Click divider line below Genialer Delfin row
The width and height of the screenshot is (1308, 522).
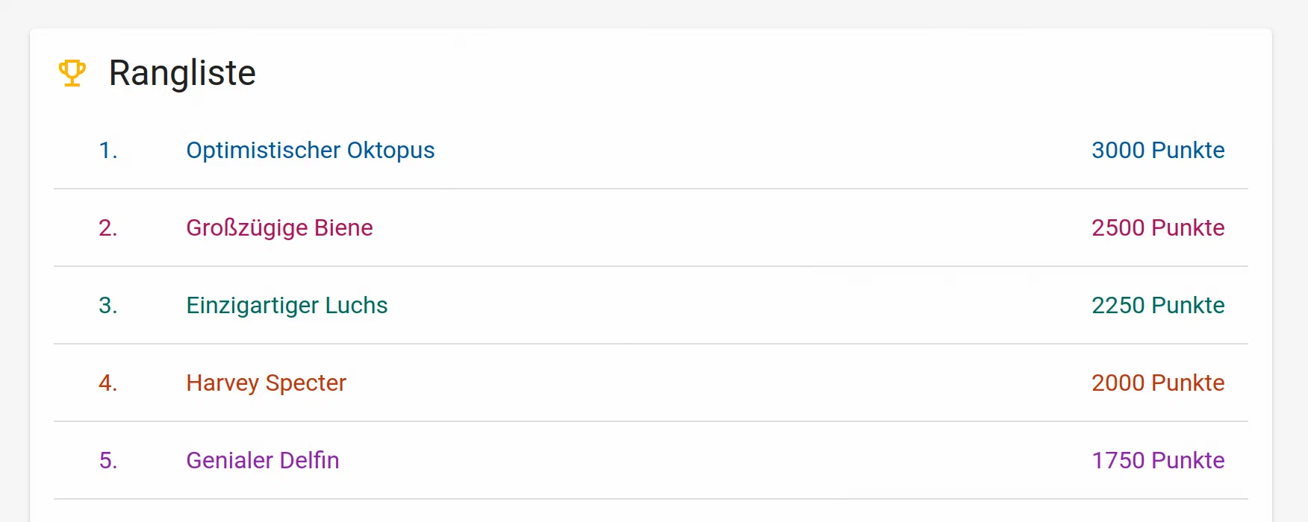pos(651,499)
